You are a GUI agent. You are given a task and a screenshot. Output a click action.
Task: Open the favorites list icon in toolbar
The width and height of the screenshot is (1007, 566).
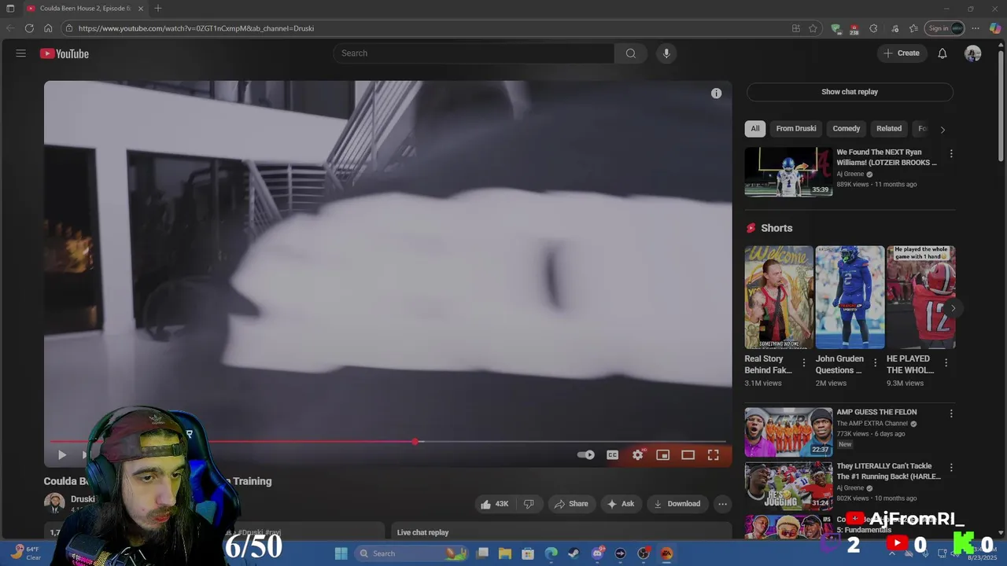click(913, 28)
